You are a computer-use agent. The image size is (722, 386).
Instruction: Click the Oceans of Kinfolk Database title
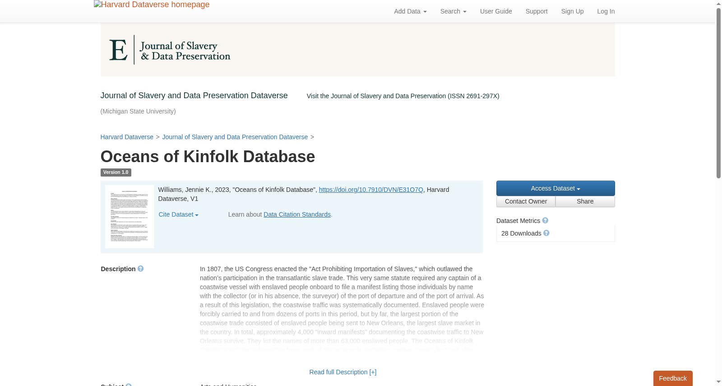coord(208,157)
